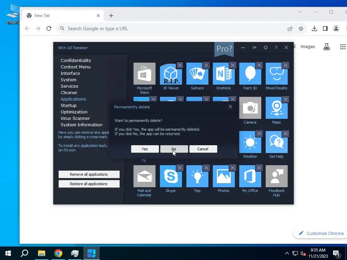Click the taskbar search icon
Viewport: 347px width, 260px height.
click(x=24, y=253)
